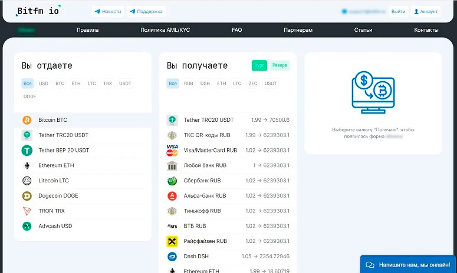Click the Litecoin LTC coin icon
This screenshot has width=457, height=273.
tap(27, 181)
